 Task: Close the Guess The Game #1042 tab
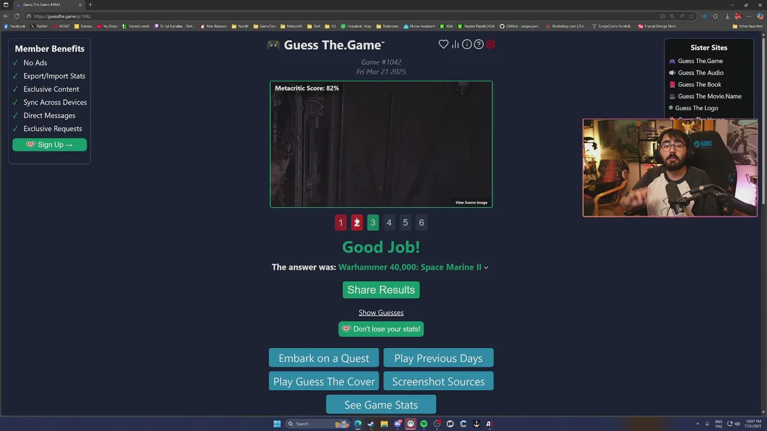80,5
